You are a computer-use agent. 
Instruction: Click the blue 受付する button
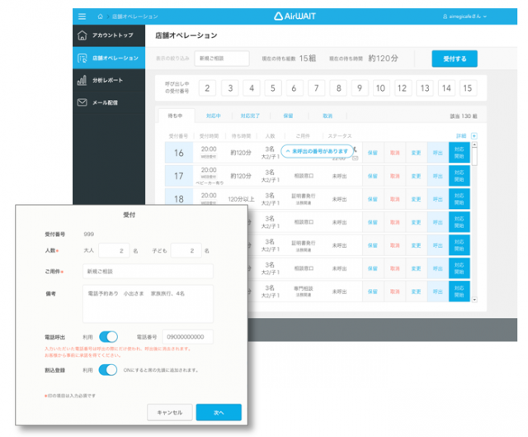tap(454, 59)
